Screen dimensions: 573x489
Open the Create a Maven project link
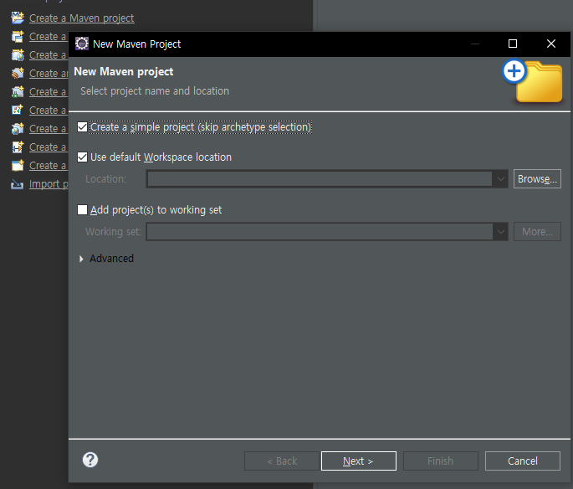click(x=81, y=18)
